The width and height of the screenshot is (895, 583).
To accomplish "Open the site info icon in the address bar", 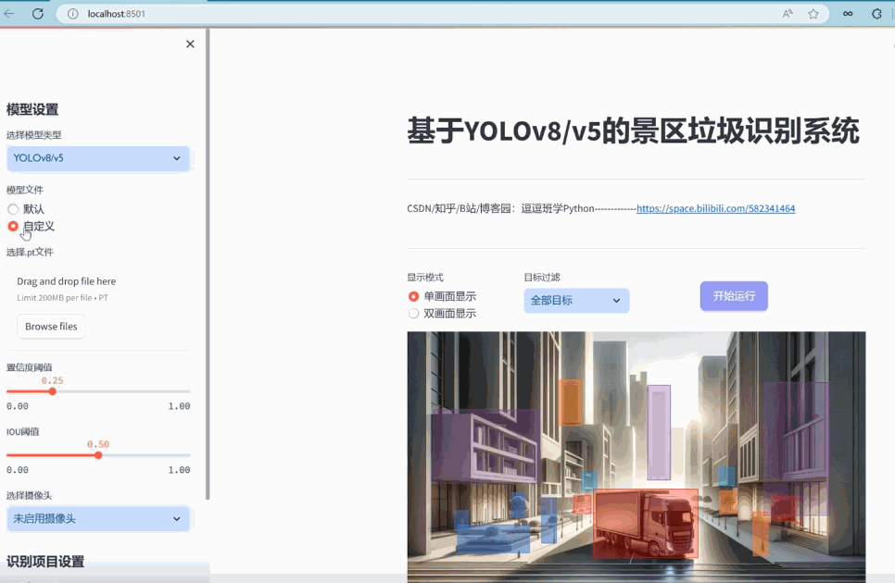I will point(72,13).
